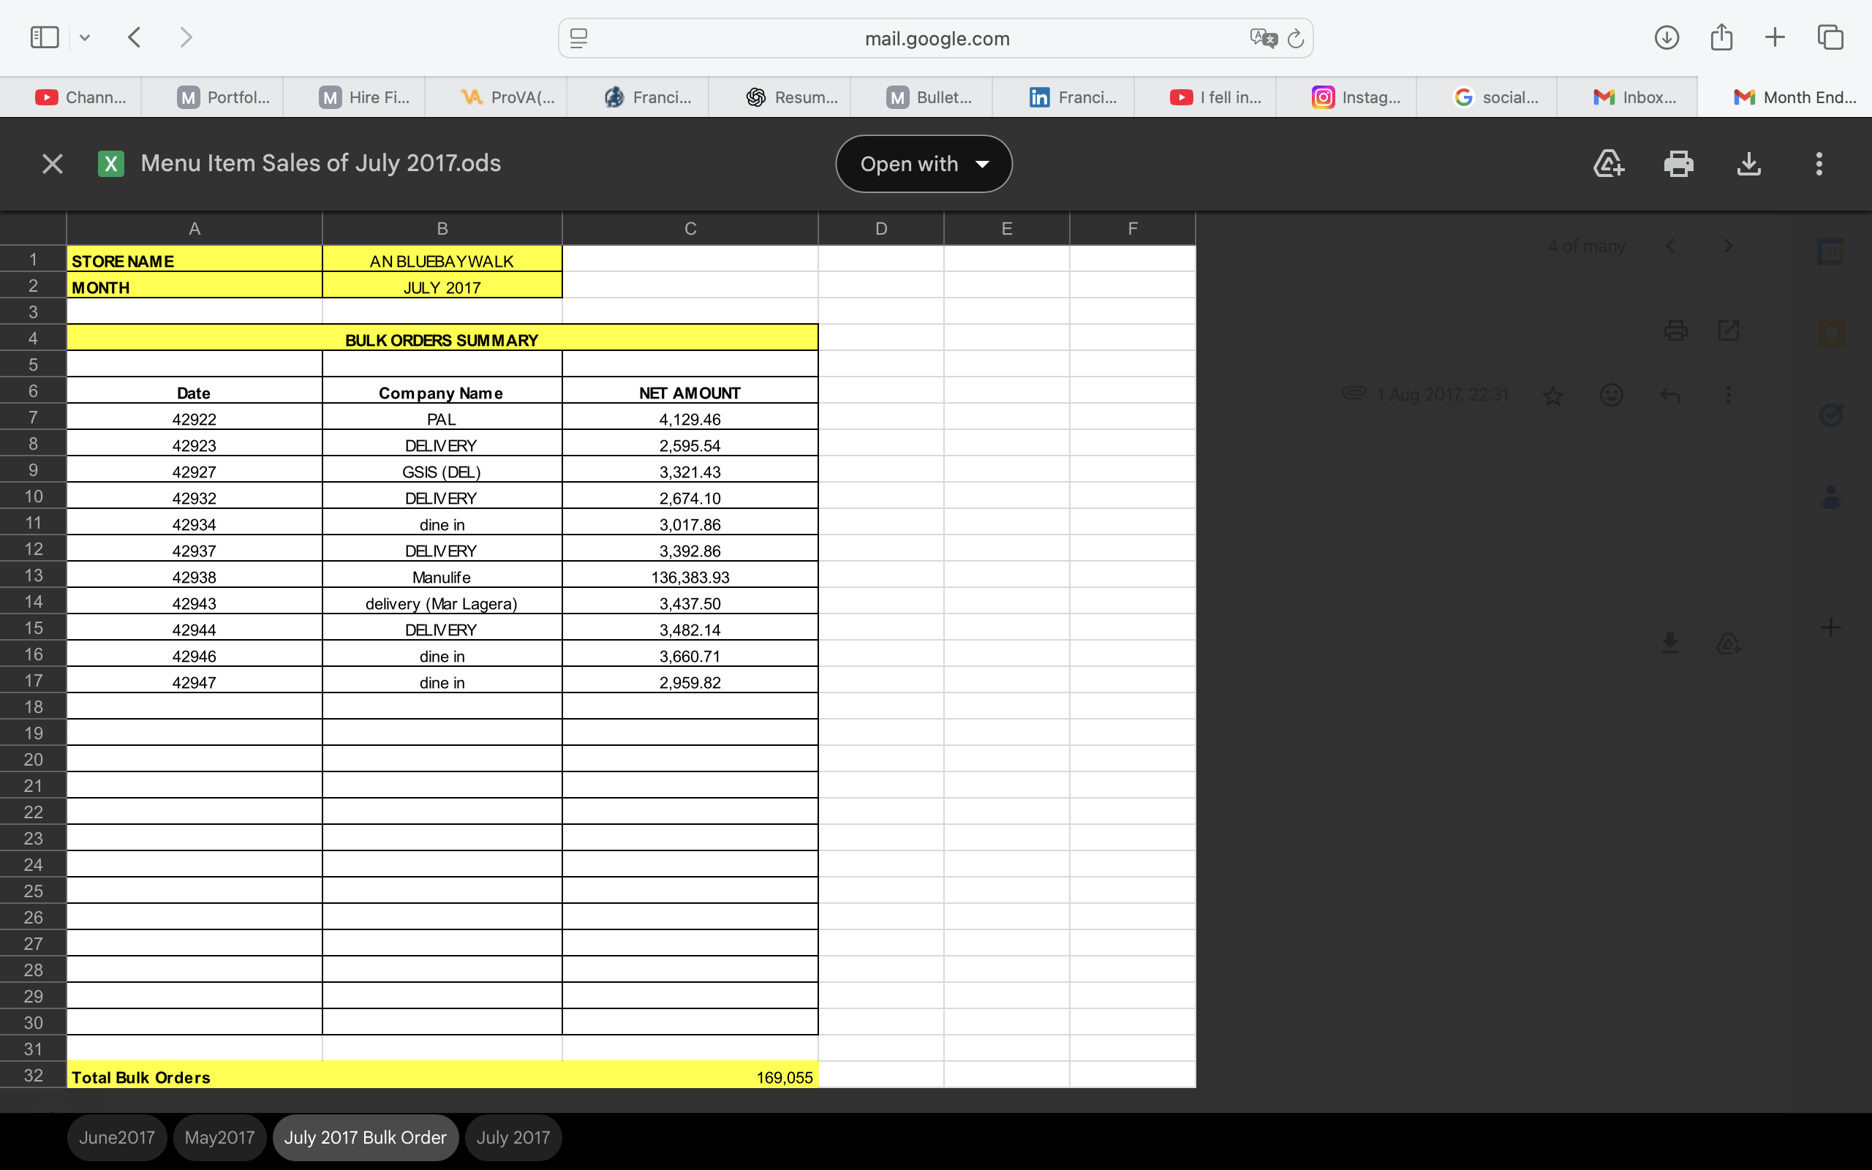The image size is (1872, 1170).
Task: Toggle the Safari sidebar
Action: point(44,37)
